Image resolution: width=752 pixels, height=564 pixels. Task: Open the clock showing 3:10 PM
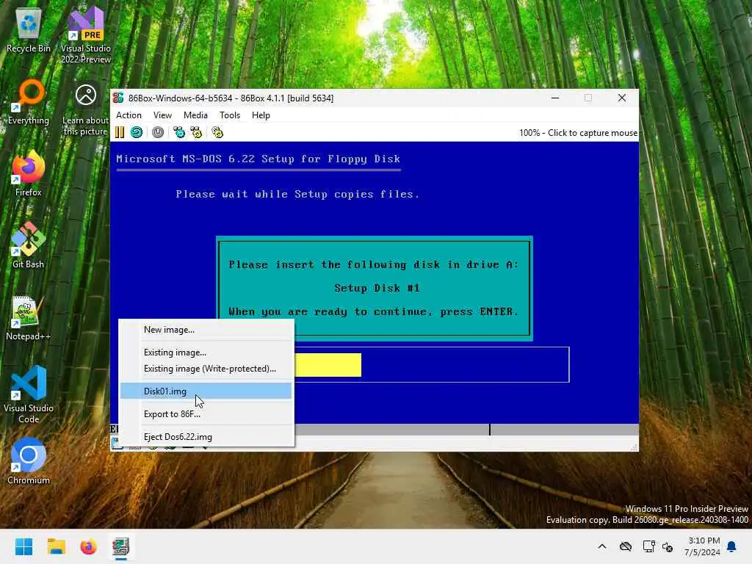[702, 546]
